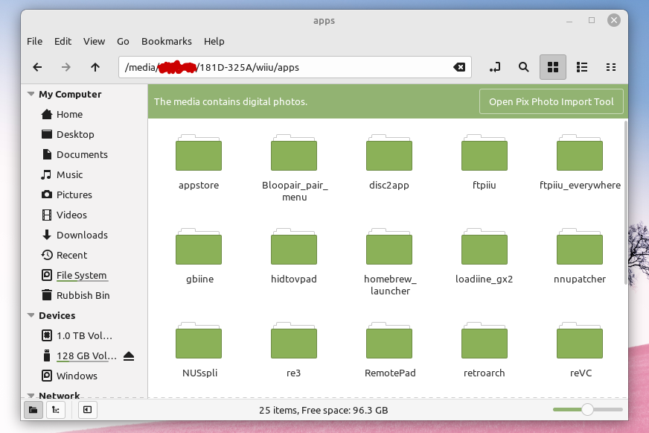
Task: Select the nnupatcher folder
Action: click(x=580, y=256)
